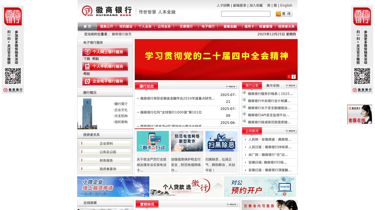Switch to the 集中采购 tab
Image resolution: width=375 pixels, height=210 pixels.
273,86
